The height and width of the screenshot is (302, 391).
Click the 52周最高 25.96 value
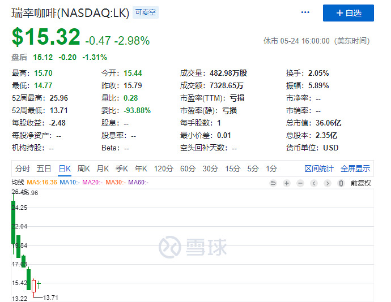[x=58, y=98]
